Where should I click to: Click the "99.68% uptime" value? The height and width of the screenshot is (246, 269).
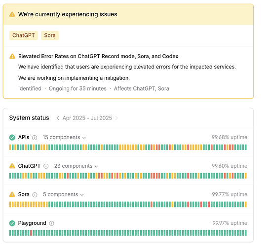pos(230,137)
